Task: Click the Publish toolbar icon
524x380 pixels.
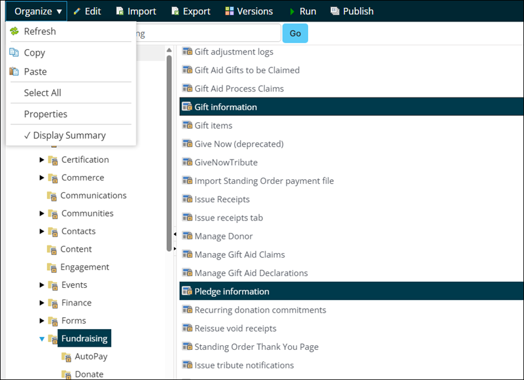Action: [335, 11]
